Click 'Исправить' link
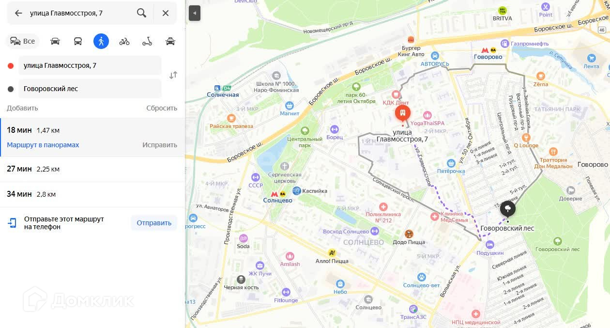This screenshot has width=610, height=328. click(160, 145)
